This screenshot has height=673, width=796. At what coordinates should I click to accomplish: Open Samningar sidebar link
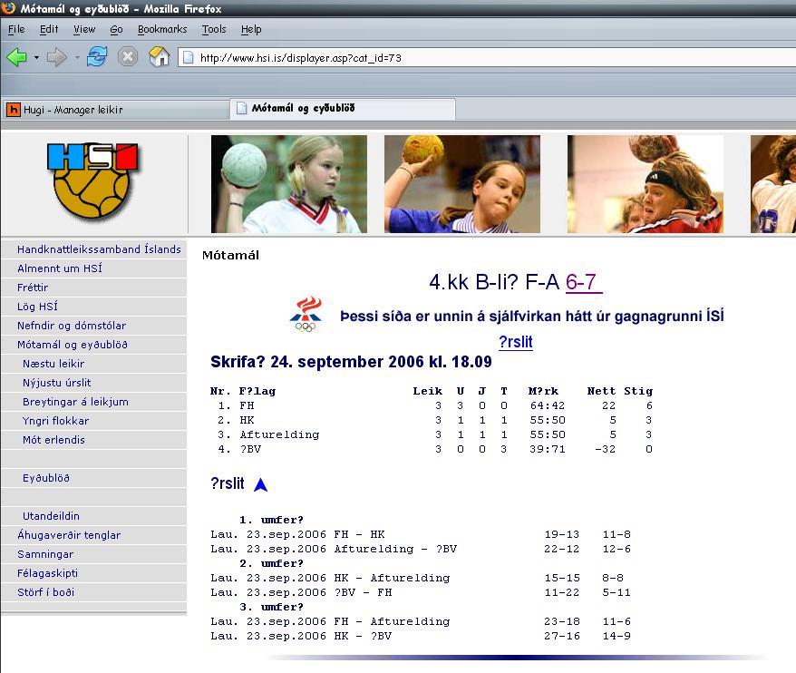coord(45,554)
